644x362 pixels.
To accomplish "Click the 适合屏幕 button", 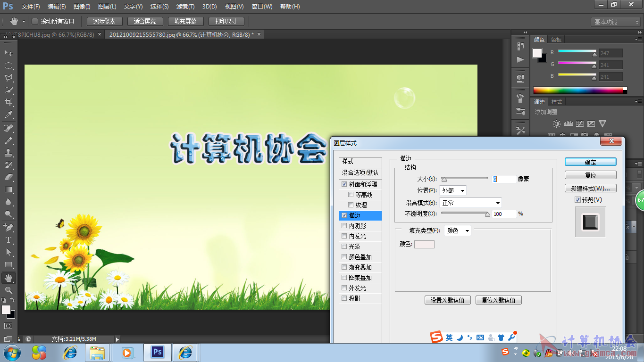I will pos(145,21).
